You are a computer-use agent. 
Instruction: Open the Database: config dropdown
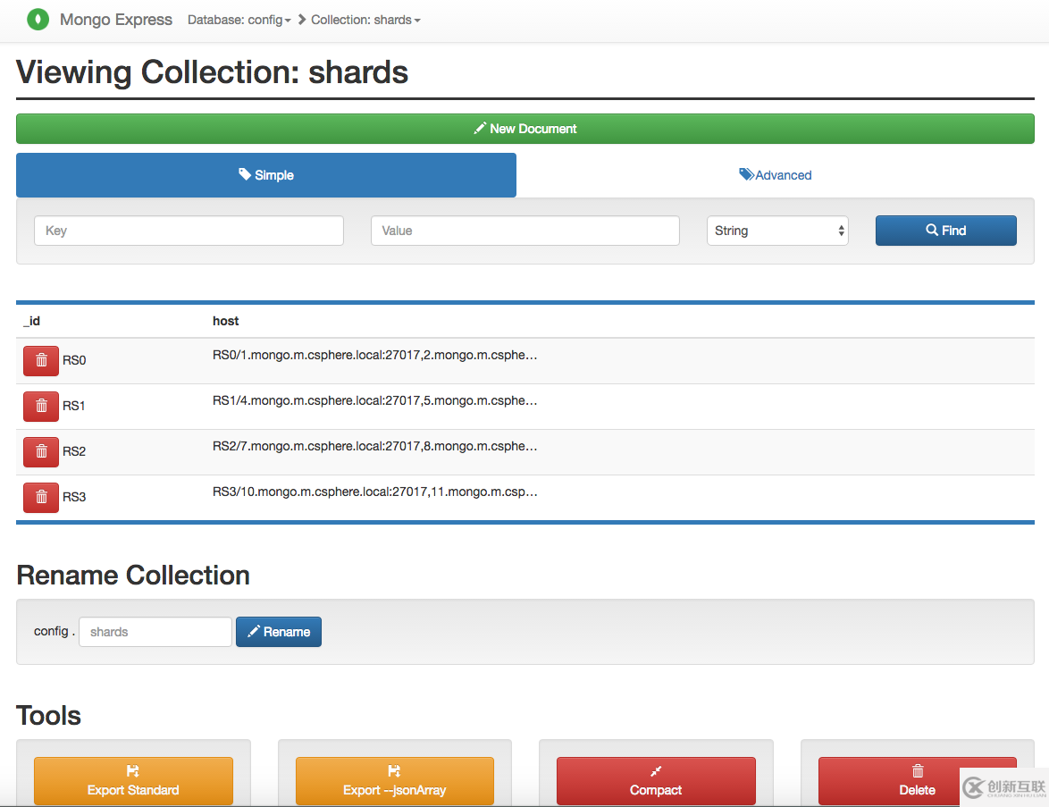pyautogui.click(x=239, y=20)
